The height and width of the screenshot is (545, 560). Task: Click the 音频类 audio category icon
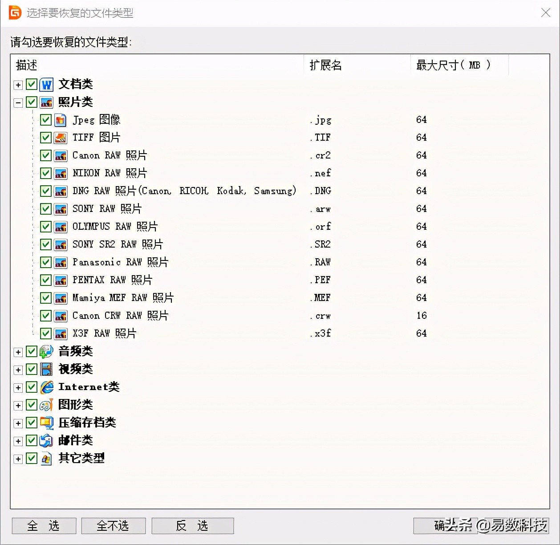(46, 351)
